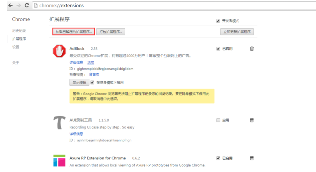
Task: Click the AdBlock ID gighmmpiobklfepjocnamgkkbiglidom
Action: tap(105, 69)
